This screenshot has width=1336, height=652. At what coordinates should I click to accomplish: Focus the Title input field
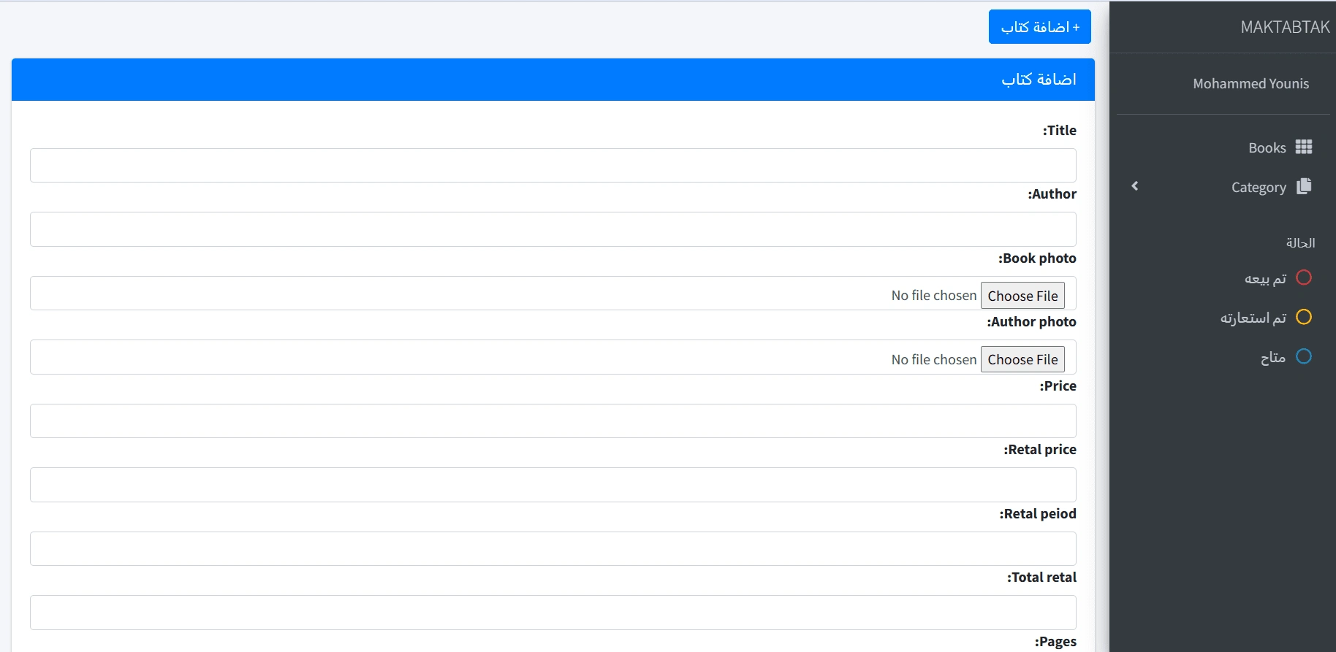coord(553,166)
